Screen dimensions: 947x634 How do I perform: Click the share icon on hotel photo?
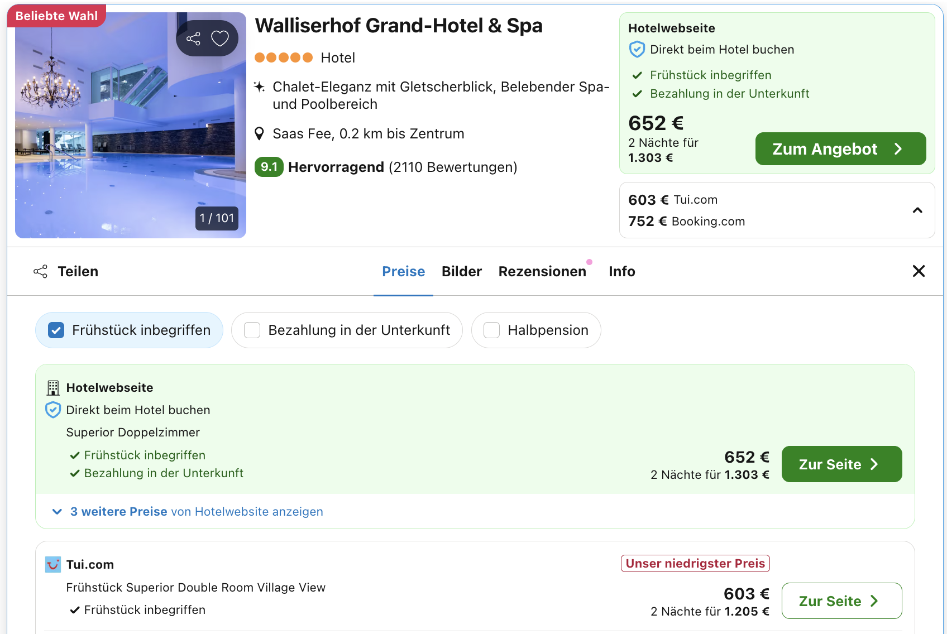click(x=193, y=39)
